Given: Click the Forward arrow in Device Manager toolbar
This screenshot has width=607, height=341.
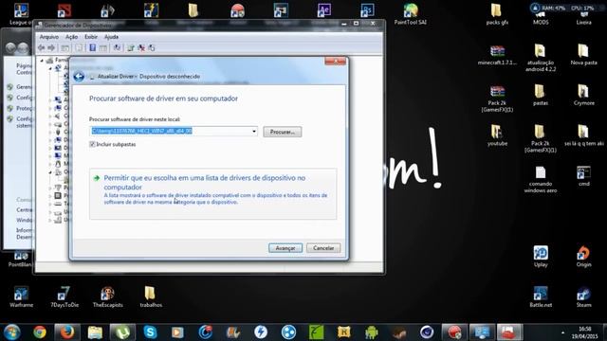Looking at the screenshot, I should pyautogui.click(x=51, y=48).
